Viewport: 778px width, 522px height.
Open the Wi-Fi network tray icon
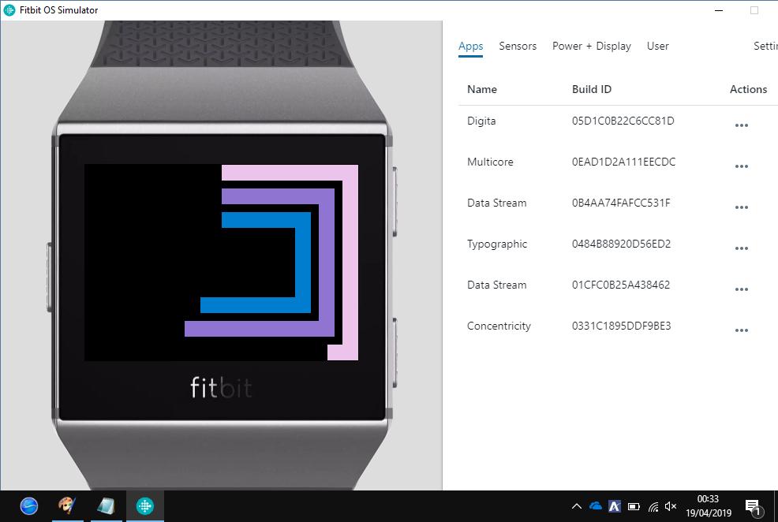[653, 507]
